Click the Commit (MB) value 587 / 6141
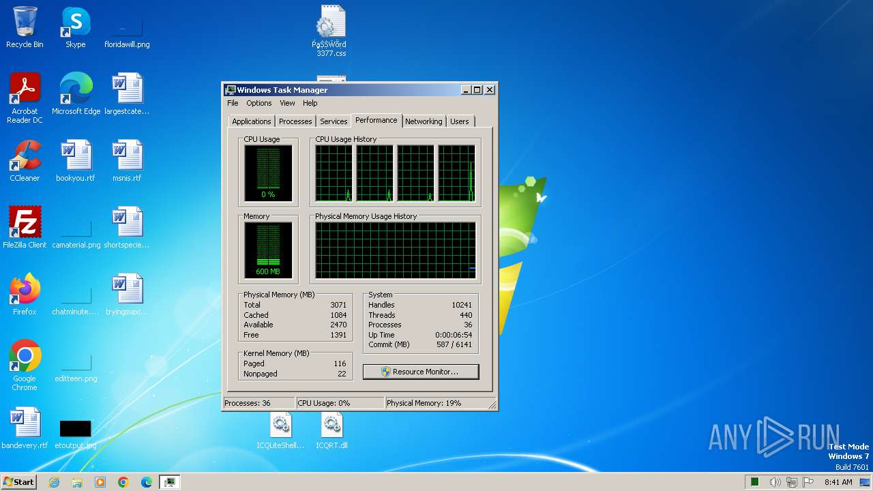 (x=454, y=344)
